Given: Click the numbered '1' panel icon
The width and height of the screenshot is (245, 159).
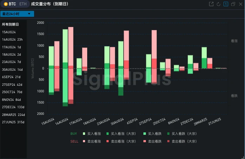Looking at the screenshot, I should 226,4.
